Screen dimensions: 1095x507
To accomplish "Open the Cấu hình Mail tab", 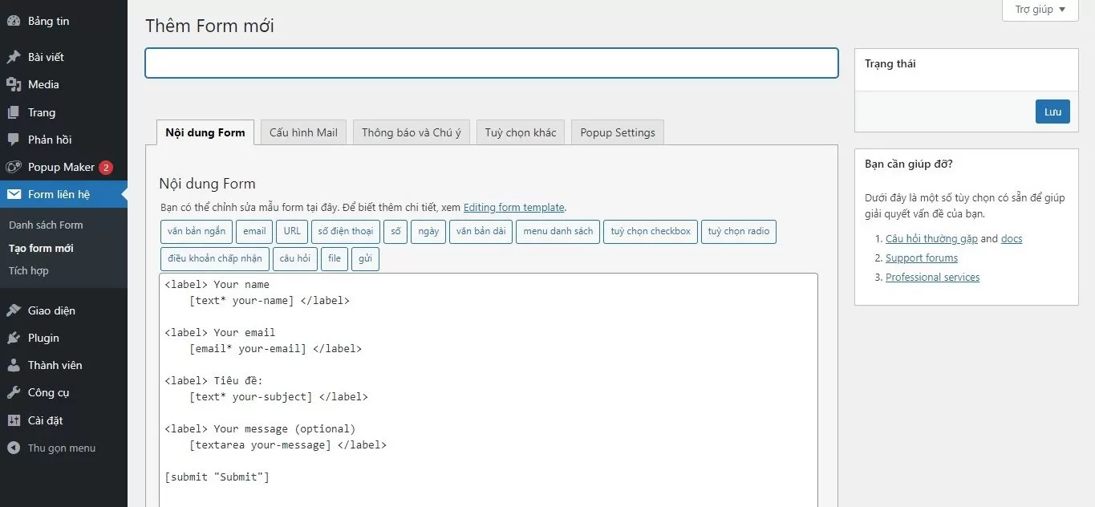I will [303, 132].
